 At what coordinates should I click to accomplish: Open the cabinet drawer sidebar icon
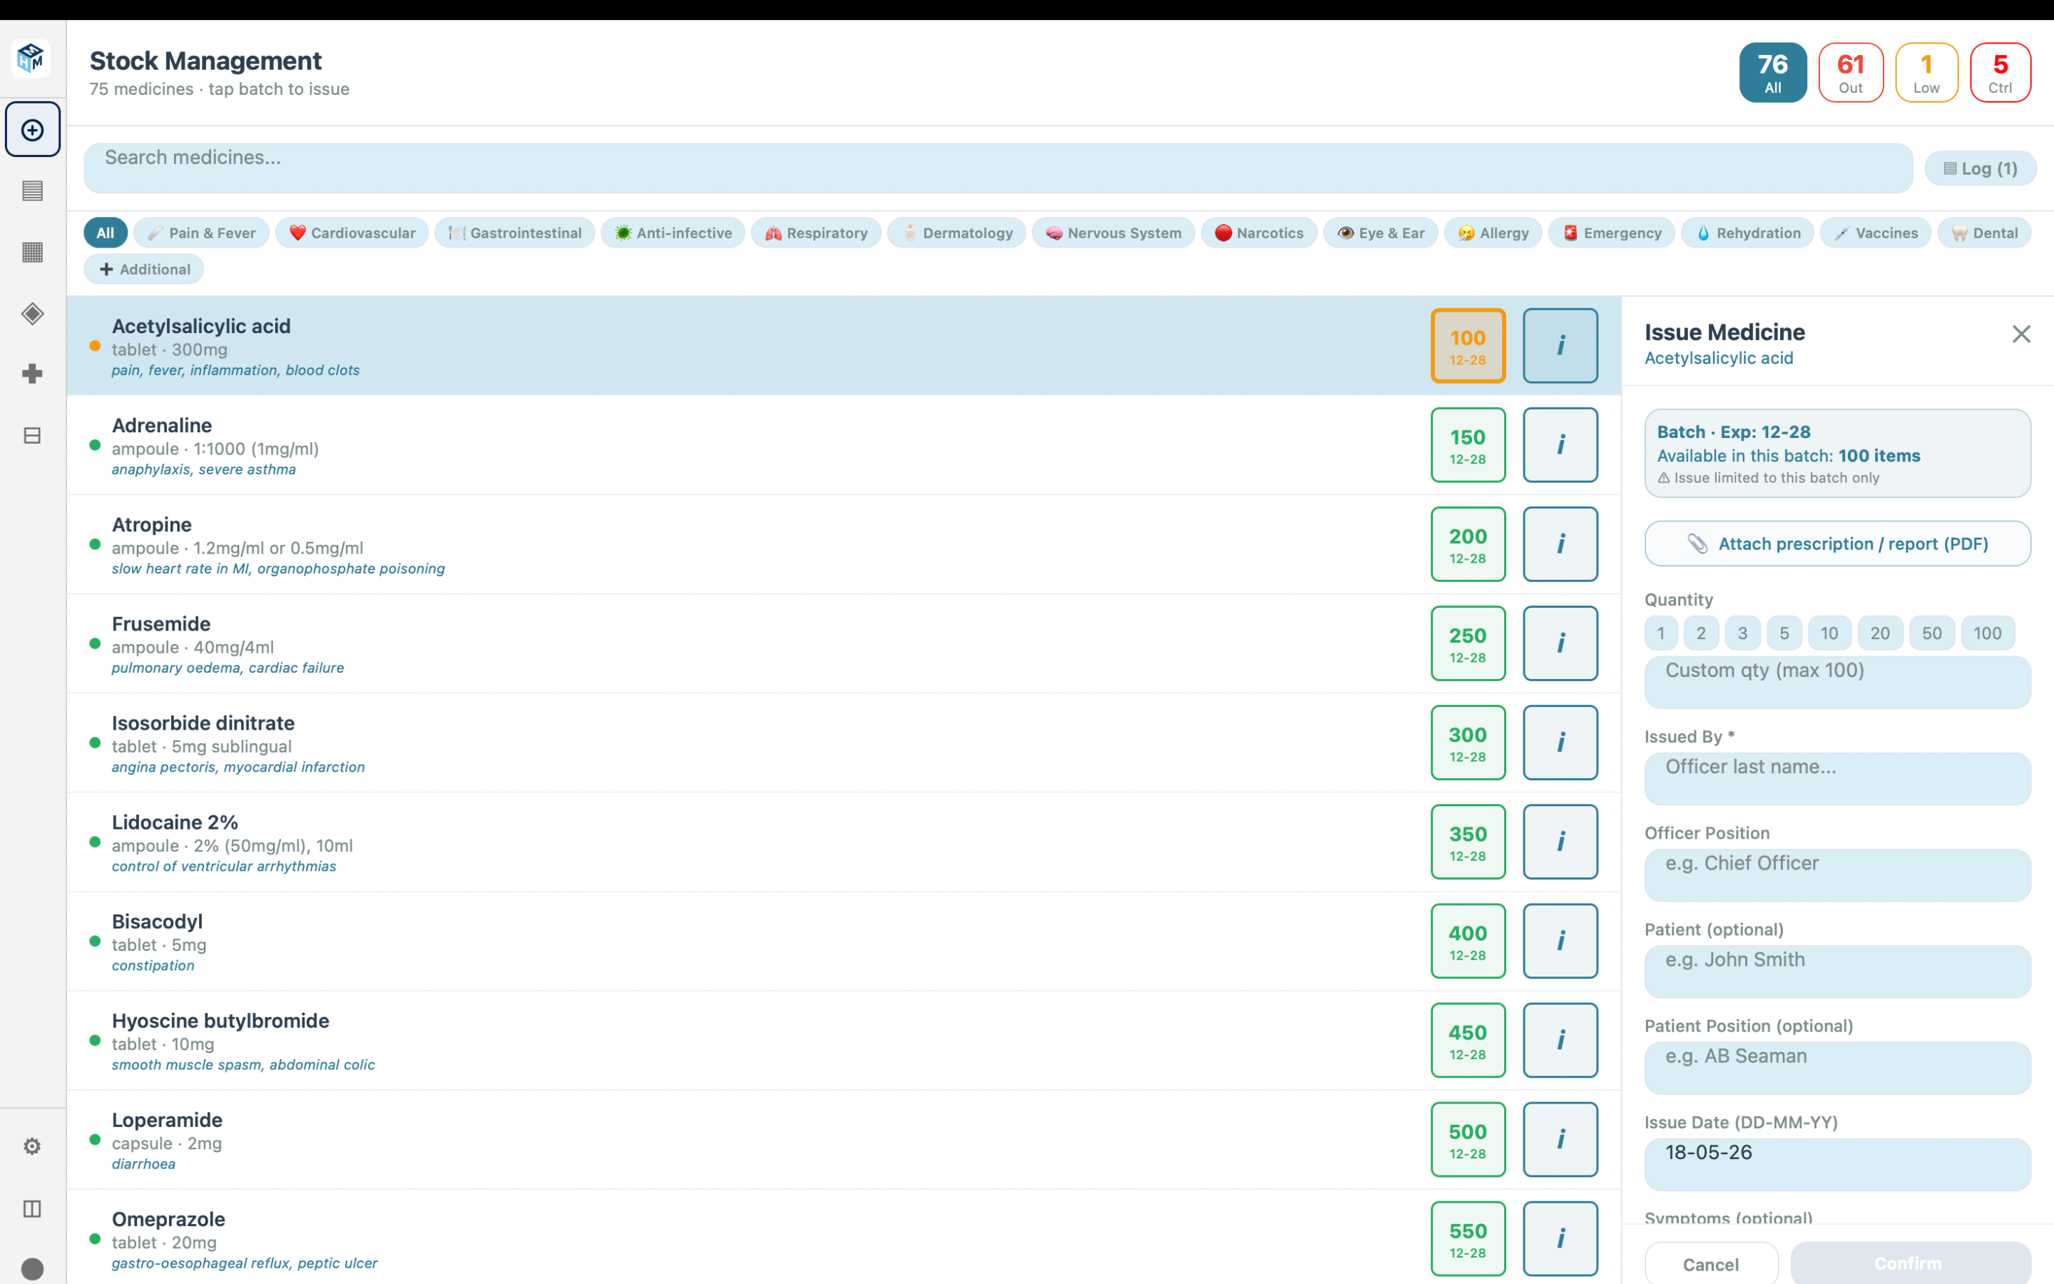[32, 436]
